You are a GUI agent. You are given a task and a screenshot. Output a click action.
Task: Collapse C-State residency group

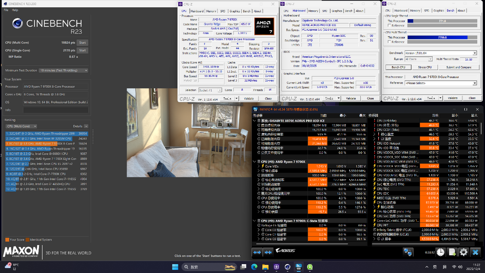(x=255, y=220)
